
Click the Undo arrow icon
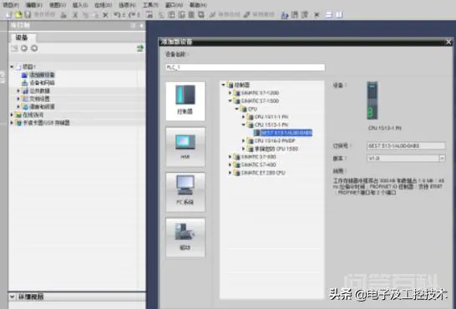coord(117,15)
